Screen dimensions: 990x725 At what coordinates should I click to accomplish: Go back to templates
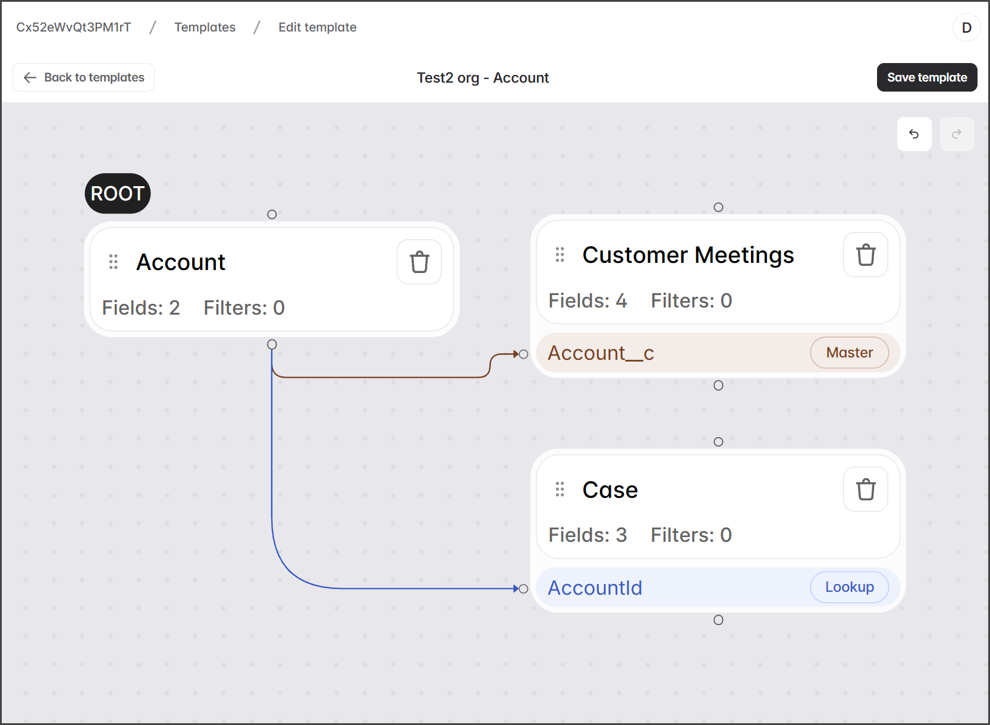84,77
